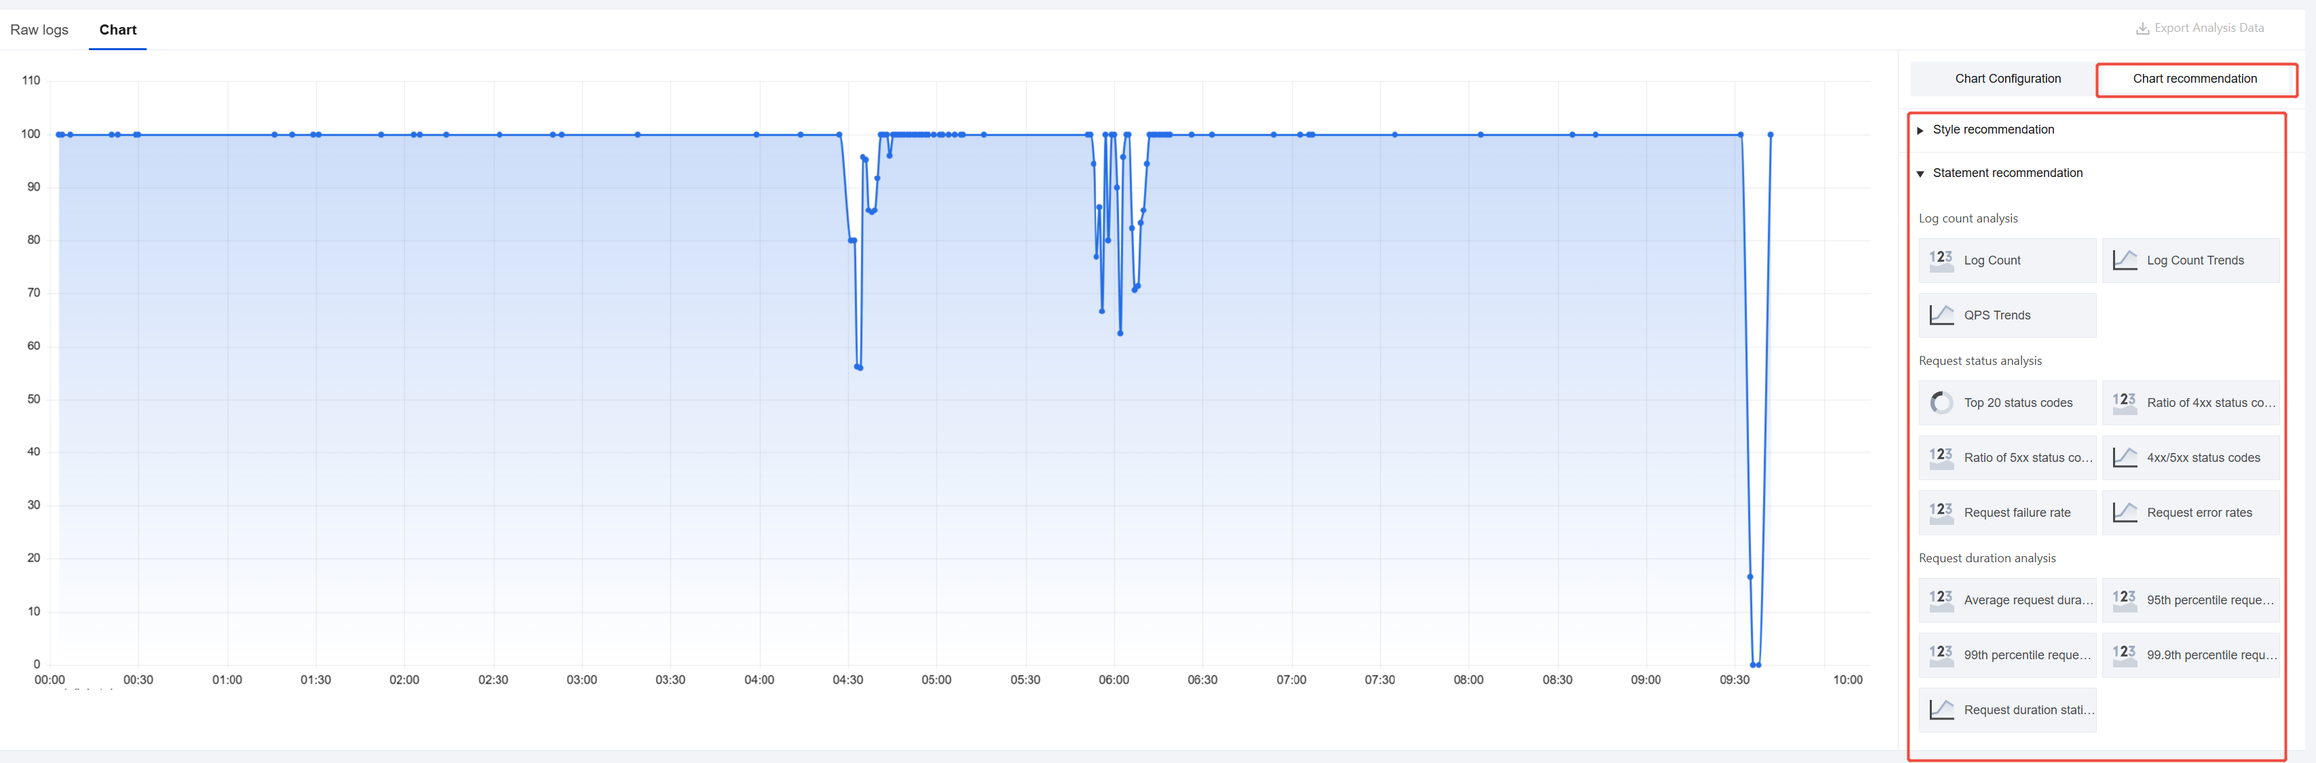Click the 4xx/5xx status codes chart icon
The image size is (2316, 763).
click(x=2125, y=457)
